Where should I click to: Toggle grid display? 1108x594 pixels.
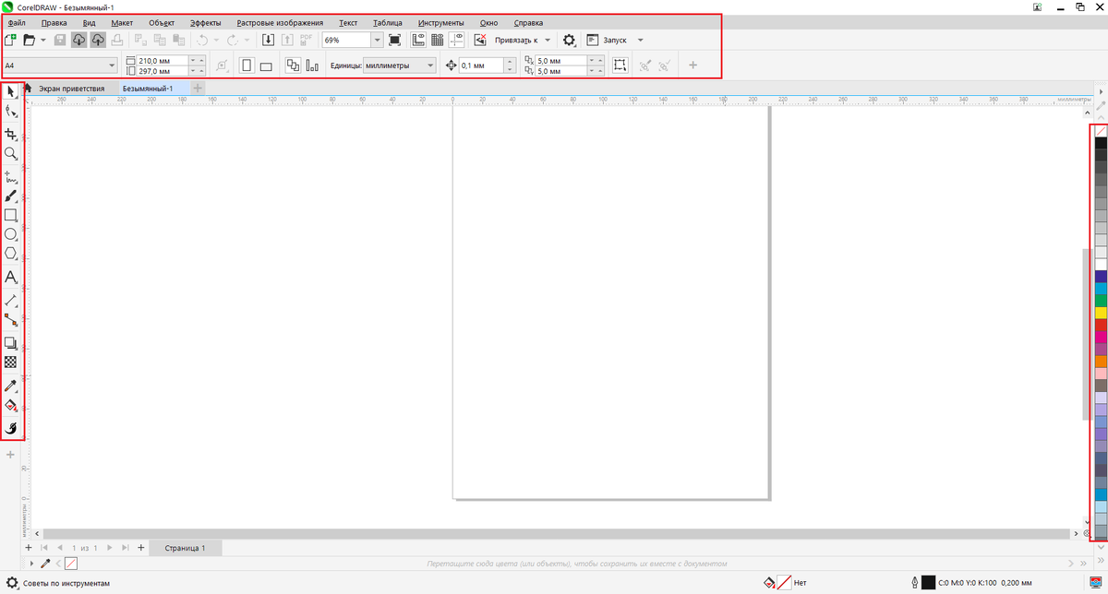coord(438,40)
